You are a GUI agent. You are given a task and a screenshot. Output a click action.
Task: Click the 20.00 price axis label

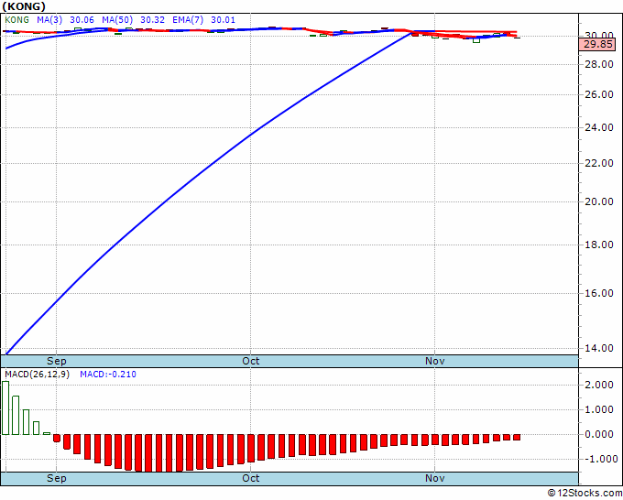click(x=599, y=201)
